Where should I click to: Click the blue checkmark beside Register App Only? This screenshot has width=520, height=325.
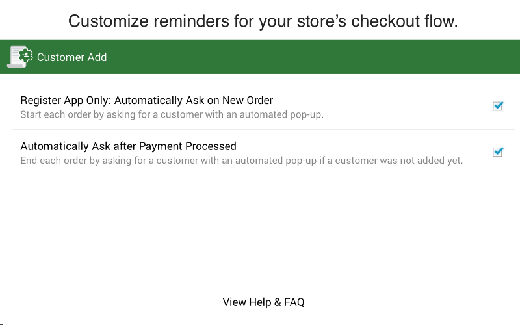(498, 106)
